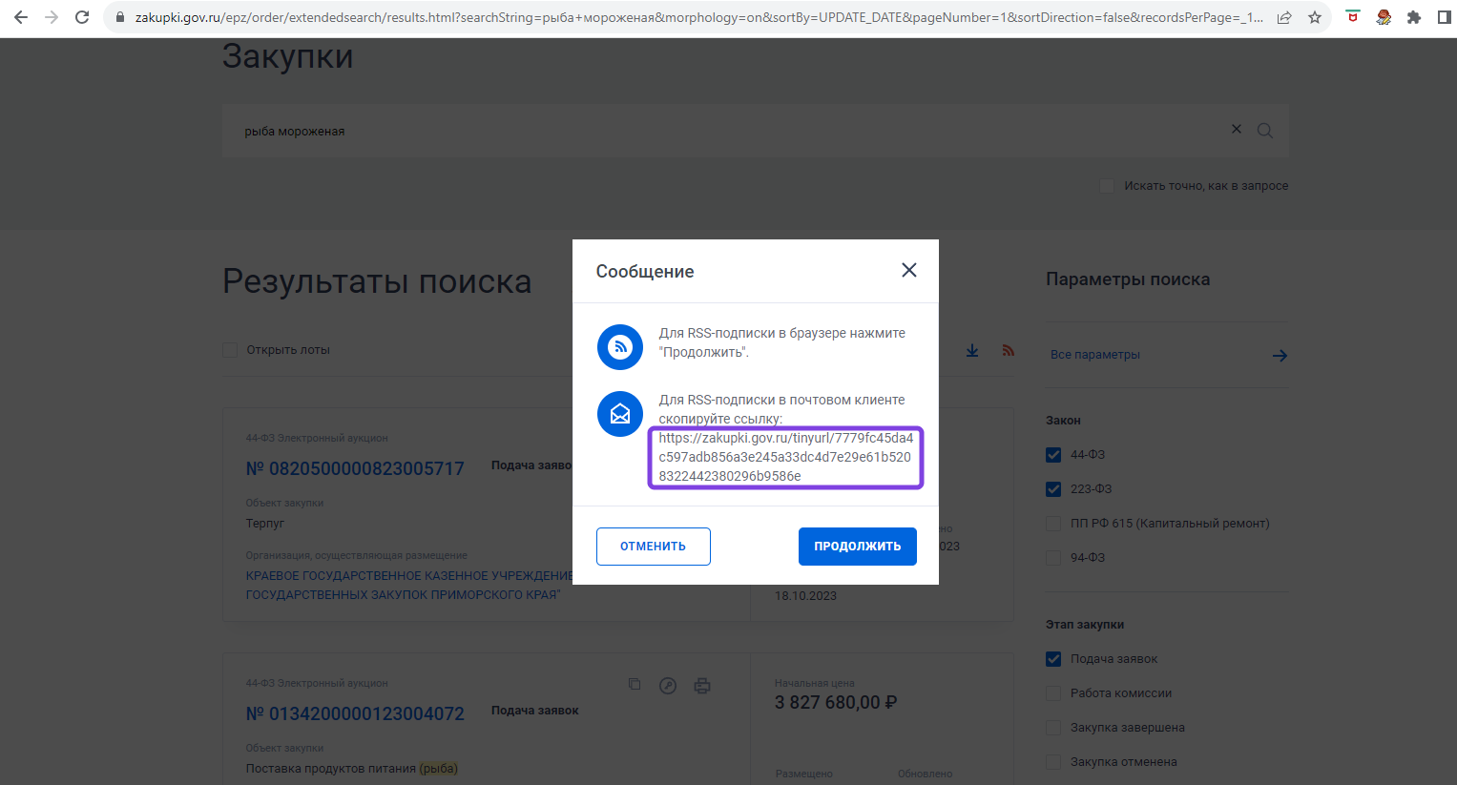The width and height of the screenshot is (1457, 785).
Task: Open the share page icon in address bar
Action: tap(1284, 17)
